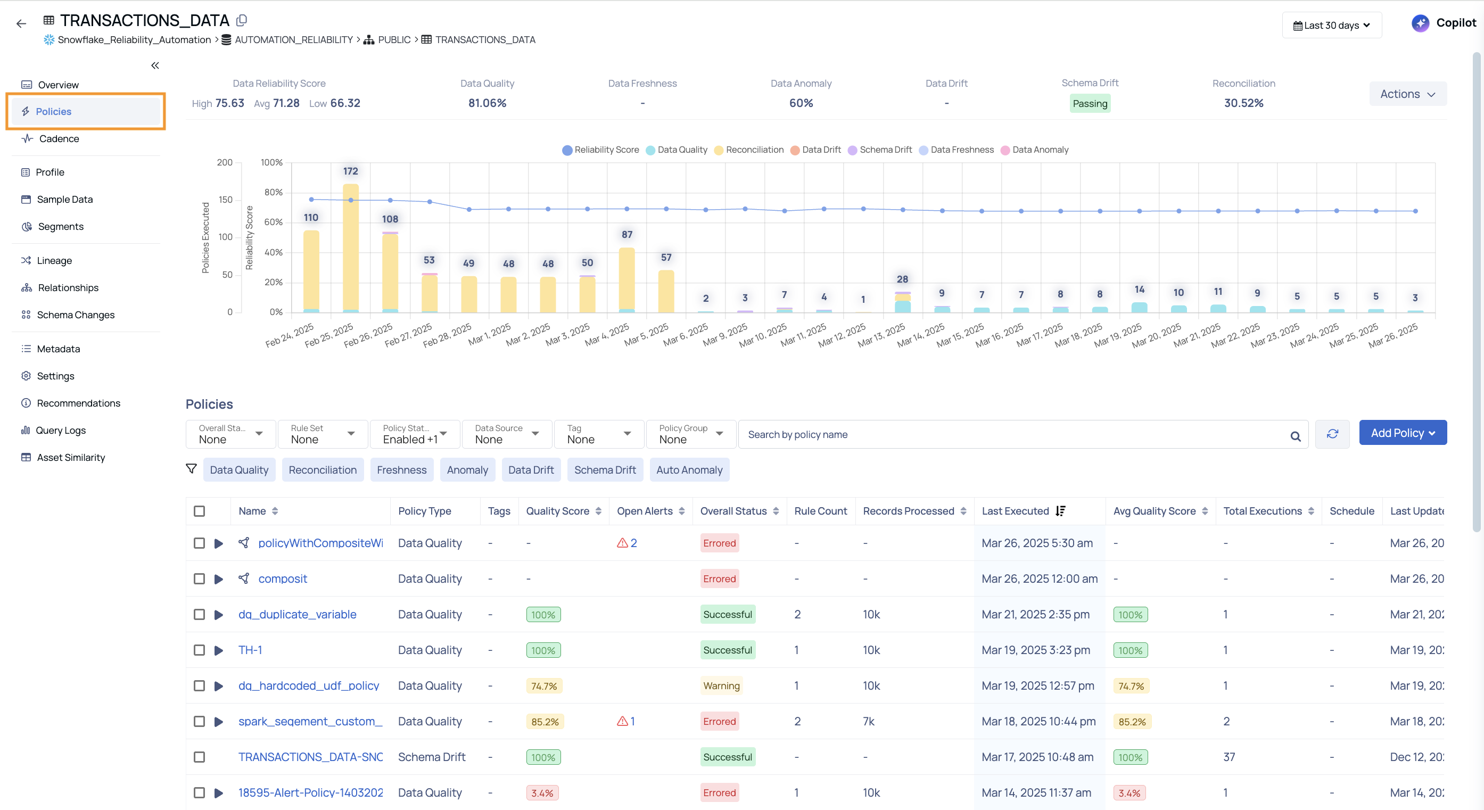
Task: Sort by Name column
Action: 275,511
